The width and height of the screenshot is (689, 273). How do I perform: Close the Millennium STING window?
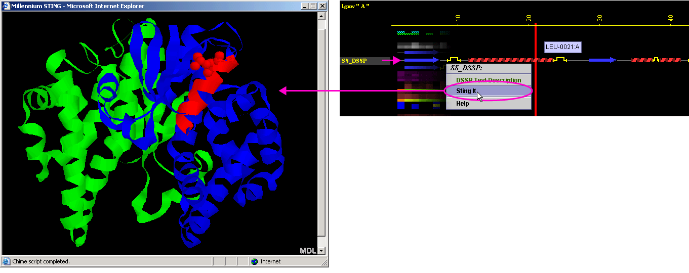[x=322, y=6]
